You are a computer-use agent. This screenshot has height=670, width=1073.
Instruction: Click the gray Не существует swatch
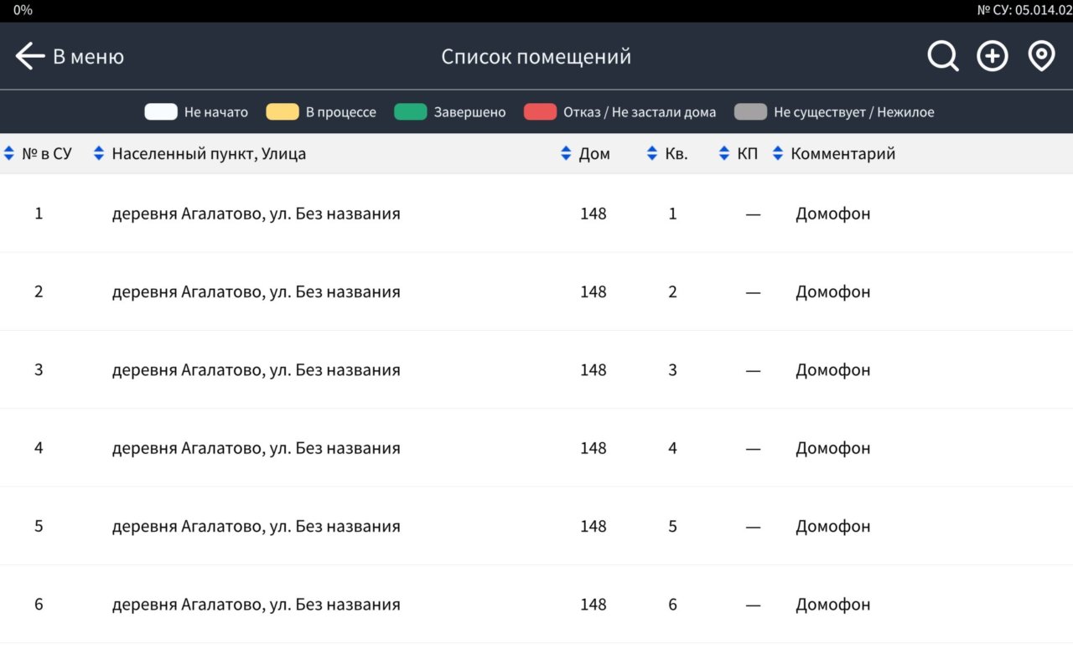750,112
